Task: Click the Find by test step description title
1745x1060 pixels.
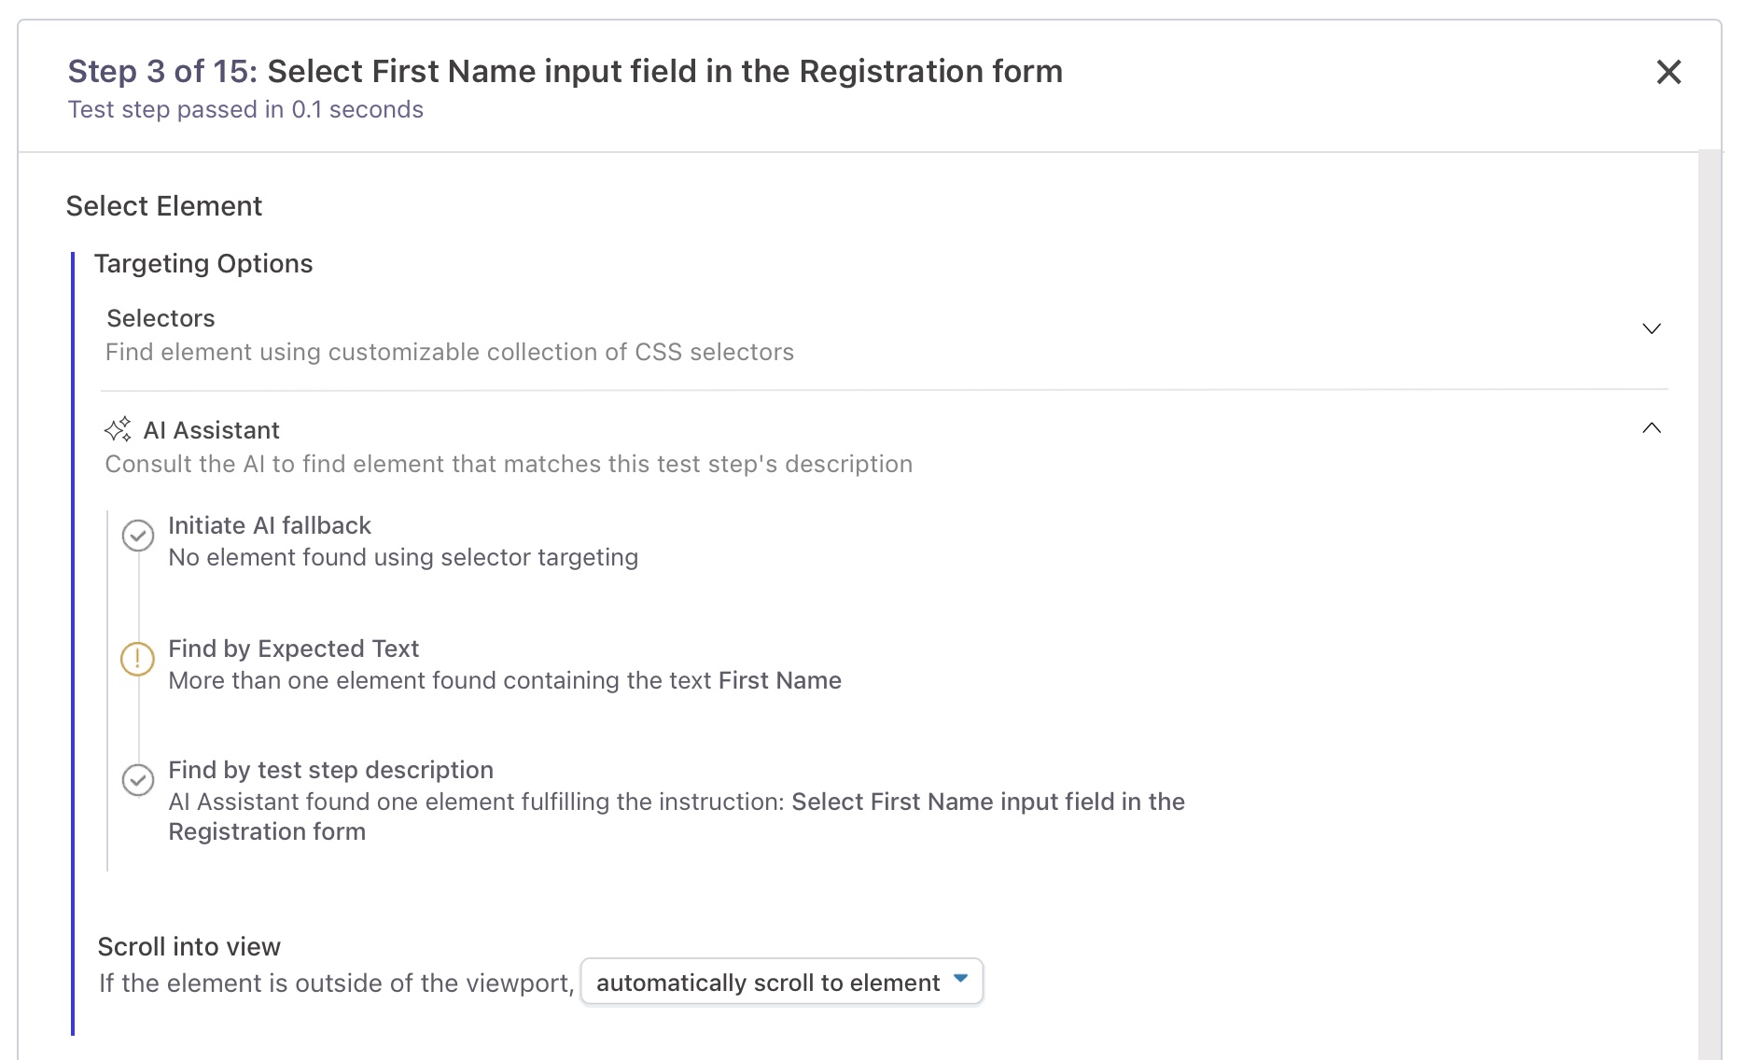Action: tap(330, 770)
